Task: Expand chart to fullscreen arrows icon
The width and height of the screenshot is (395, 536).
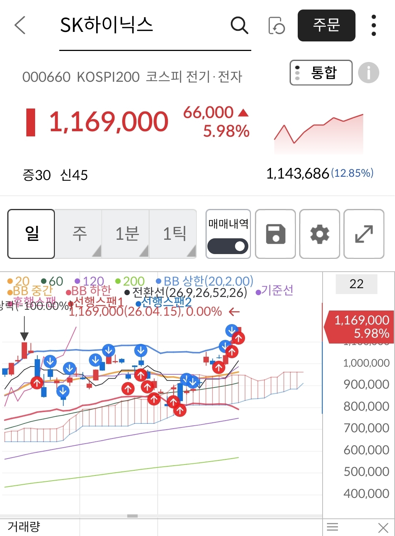Action: [364, 234]
